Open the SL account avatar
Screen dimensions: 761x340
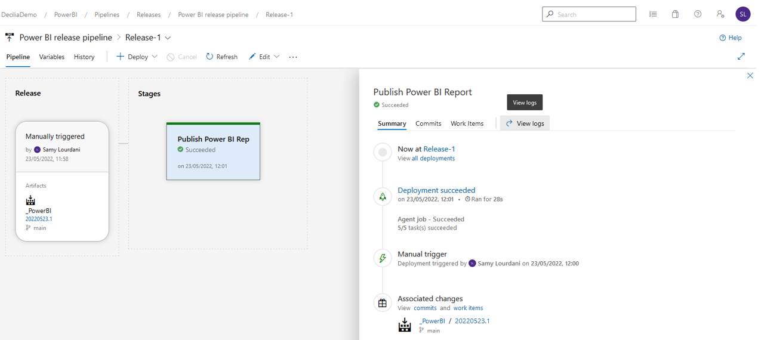click(742, 14)
